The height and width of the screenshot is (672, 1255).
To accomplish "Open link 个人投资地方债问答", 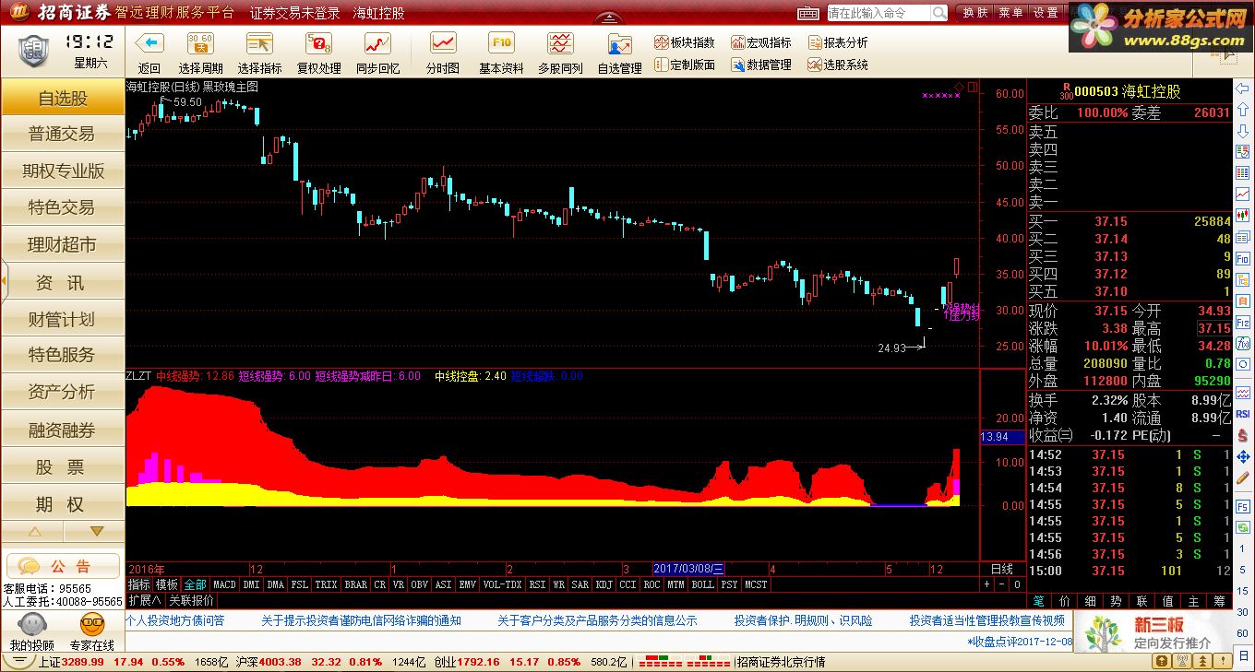I will pyautogui.click(x=175, y=620).
